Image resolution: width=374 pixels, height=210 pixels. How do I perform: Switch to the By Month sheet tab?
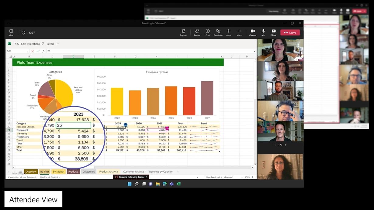pyautogui.click(x=58, y=171)
